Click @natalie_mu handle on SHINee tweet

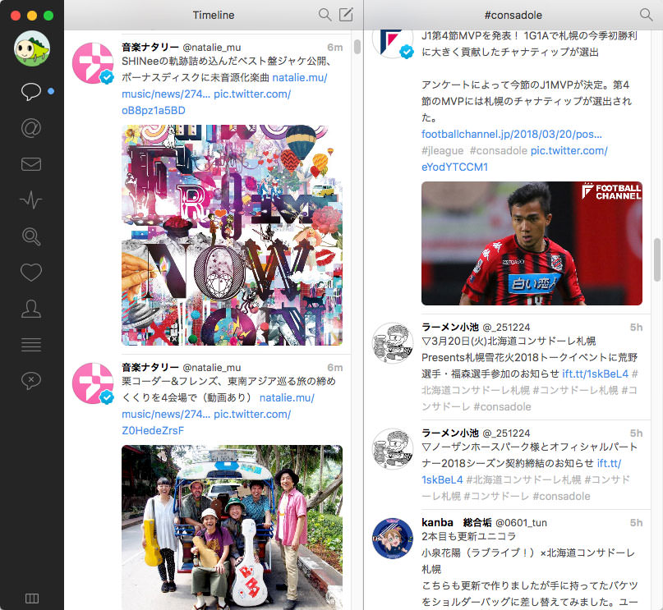tap(211, 48)
